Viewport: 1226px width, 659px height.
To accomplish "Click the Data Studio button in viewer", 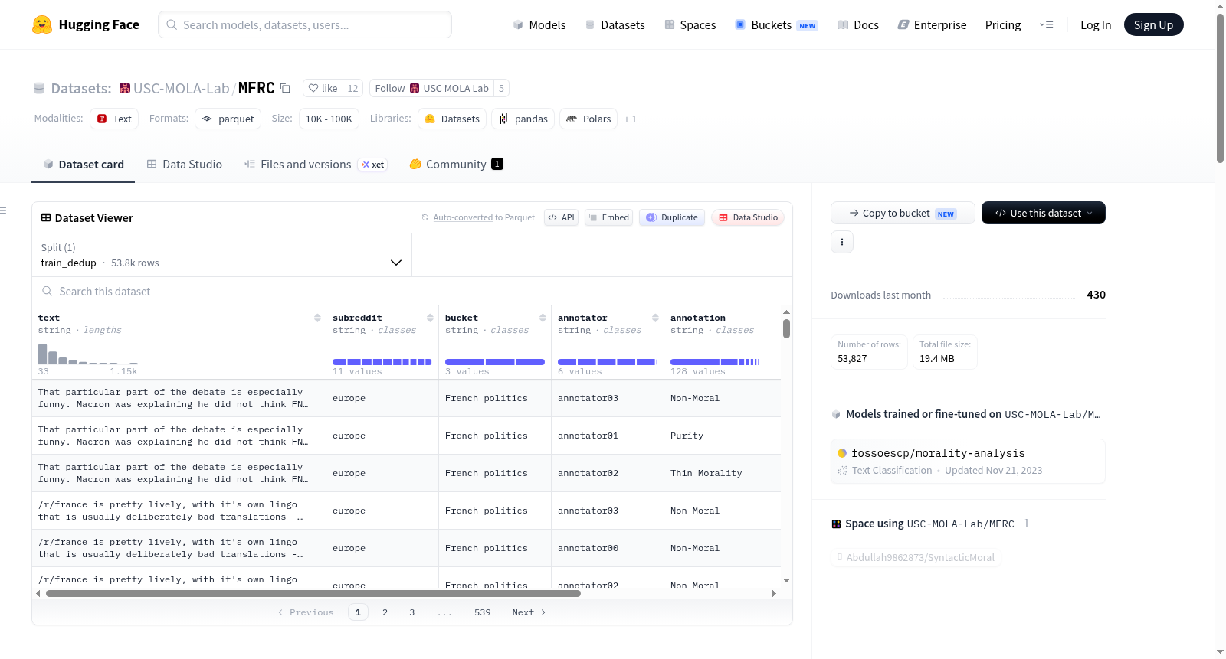I will 748,217.
